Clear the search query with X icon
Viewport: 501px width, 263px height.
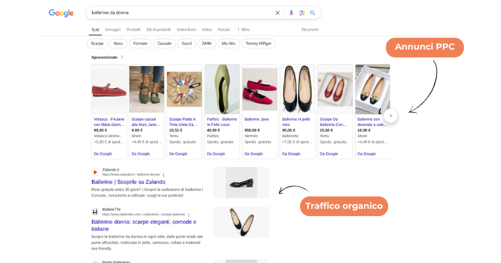(277, 13)
